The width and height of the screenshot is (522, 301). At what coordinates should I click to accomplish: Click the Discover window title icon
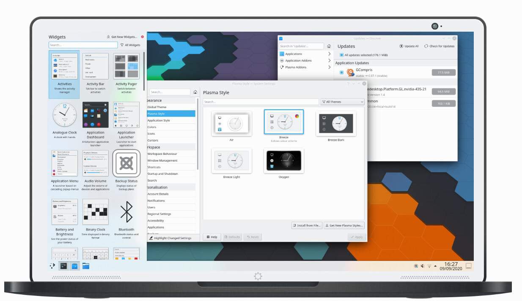(280, 38)
